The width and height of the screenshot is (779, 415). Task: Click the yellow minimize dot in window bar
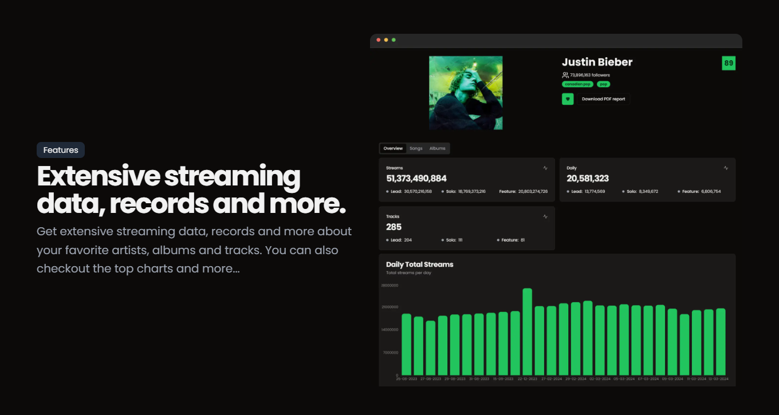(386, 39)
